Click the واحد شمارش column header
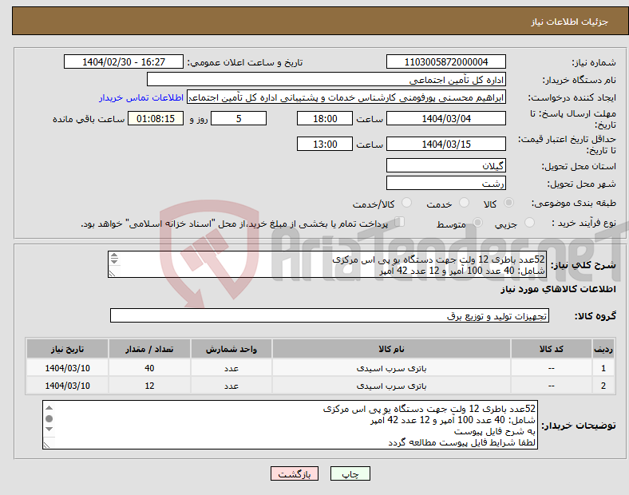This screenshot has height=495, width=629. (x=231, y=349)
